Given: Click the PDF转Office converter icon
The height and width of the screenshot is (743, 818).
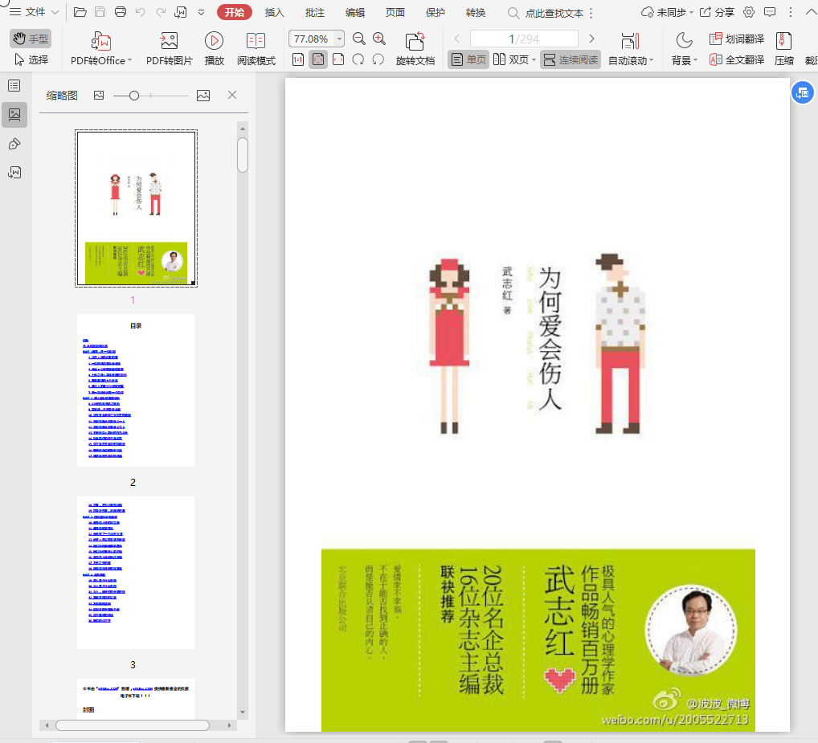Looking at the screenshot, I should 101,42.
